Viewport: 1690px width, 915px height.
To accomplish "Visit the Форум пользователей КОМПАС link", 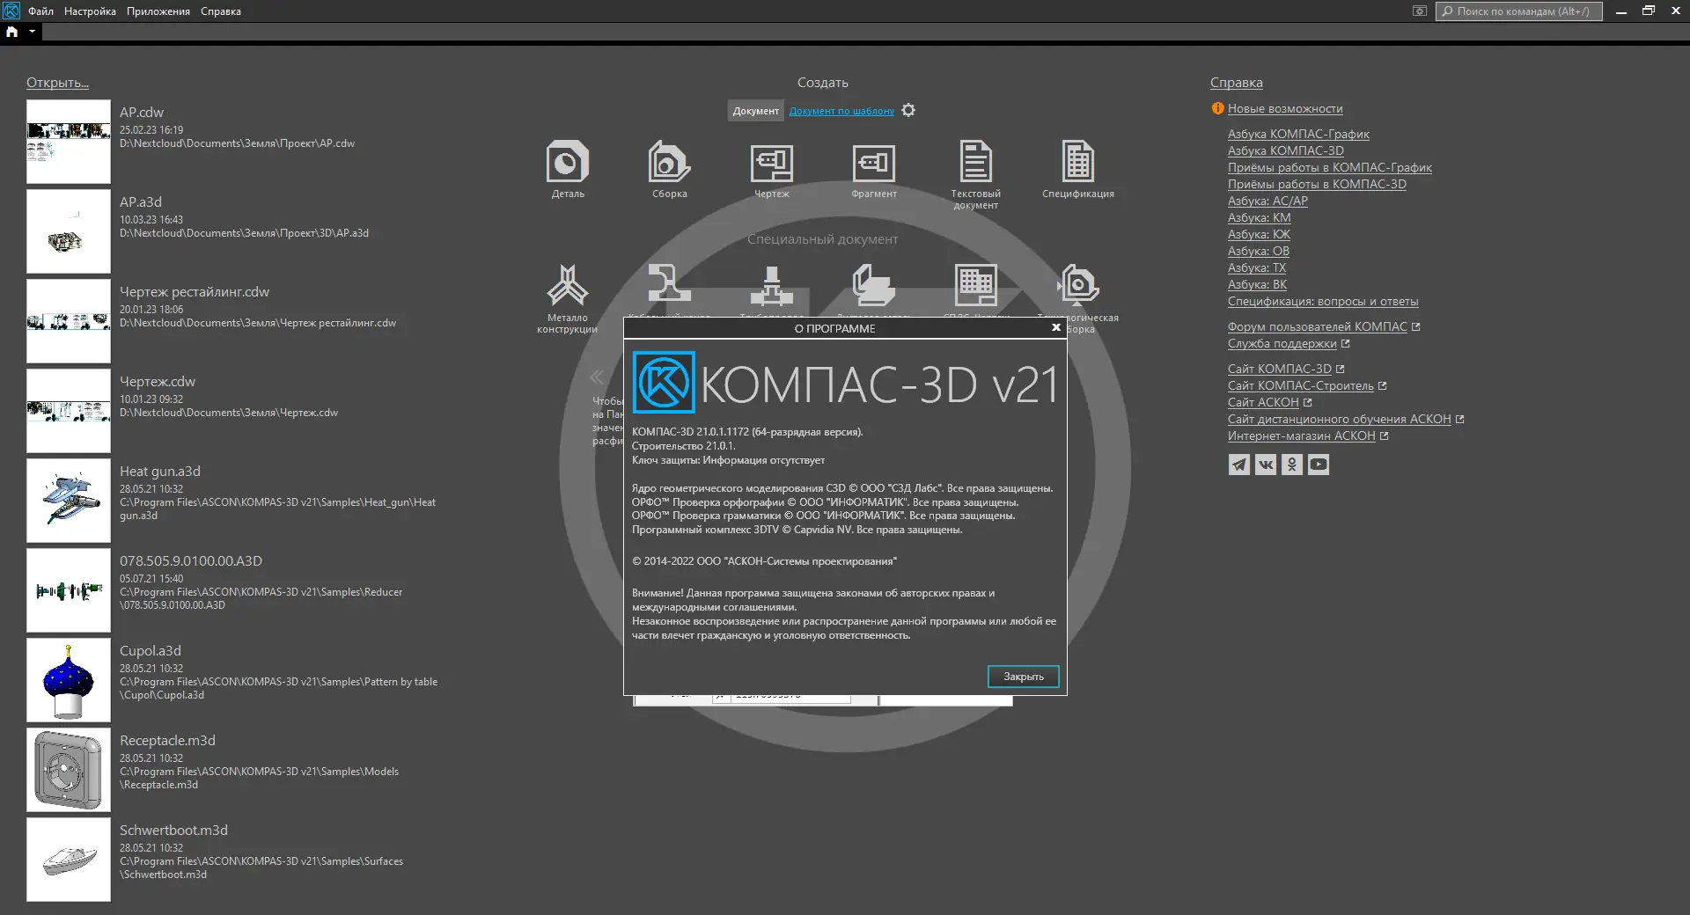I will [x=1318, y=326].
